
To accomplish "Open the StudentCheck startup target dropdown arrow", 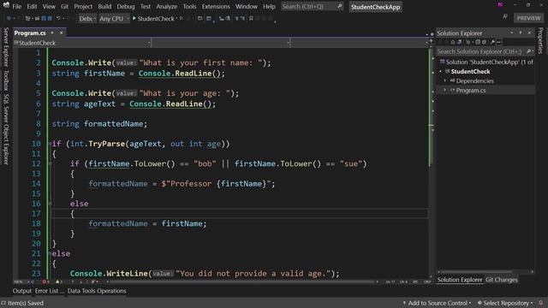I will [176, 18].
